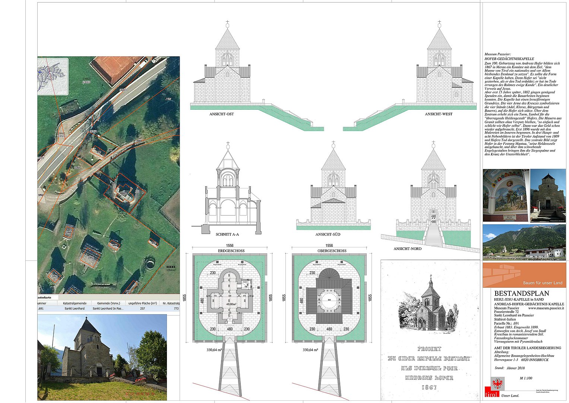
Task: Select the Sankt Leonhard table row cell
Action: (x=75, y=309)
